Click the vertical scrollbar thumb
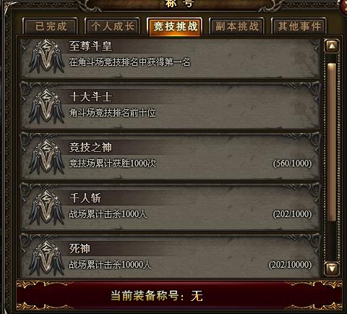The image size is (347, 314). (x=332, y=142)
